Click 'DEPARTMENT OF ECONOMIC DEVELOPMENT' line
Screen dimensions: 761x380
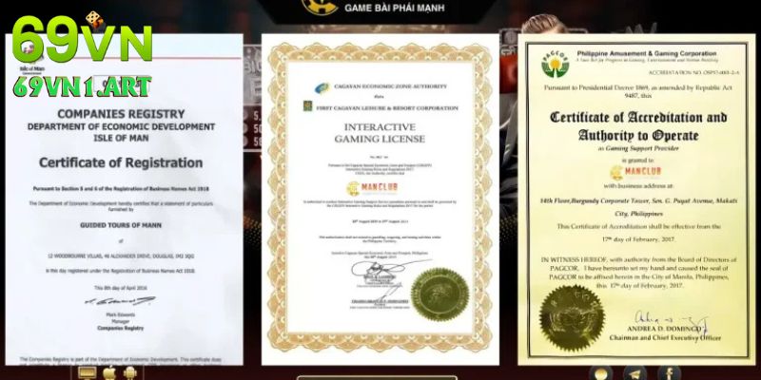pyautogui.click(x=121, y=127)
